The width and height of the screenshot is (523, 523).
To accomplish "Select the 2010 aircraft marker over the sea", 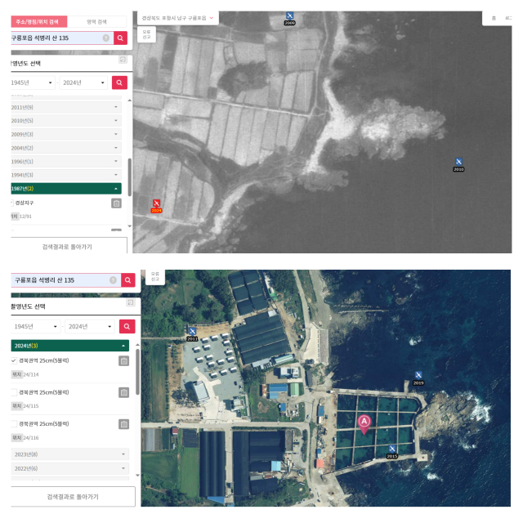I will tap(458, 162).
